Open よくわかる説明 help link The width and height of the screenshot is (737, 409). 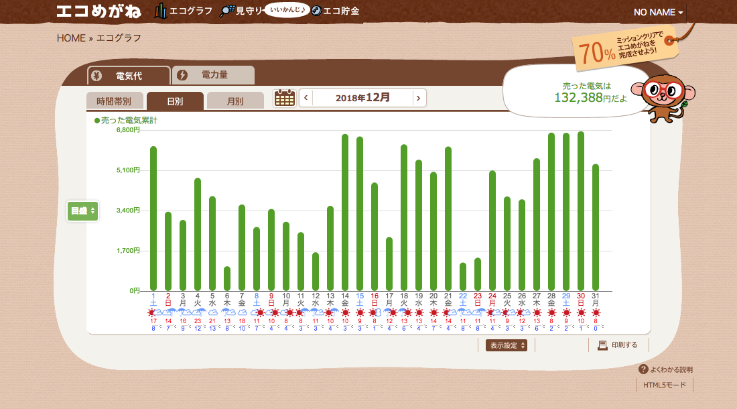(x=665, y=369)
